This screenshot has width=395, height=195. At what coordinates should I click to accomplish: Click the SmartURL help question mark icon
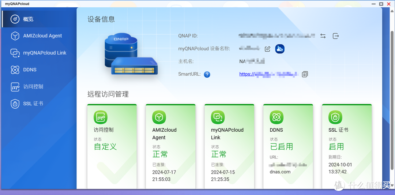click(207, 74)
